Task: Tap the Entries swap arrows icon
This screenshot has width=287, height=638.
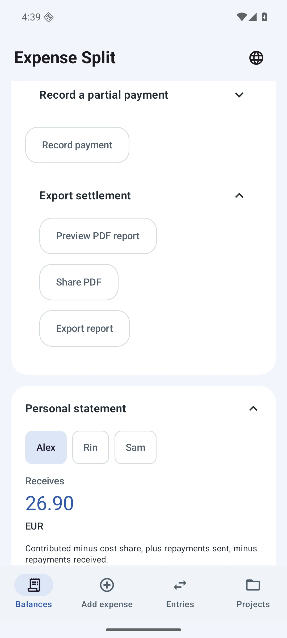Action: (180, 585)
